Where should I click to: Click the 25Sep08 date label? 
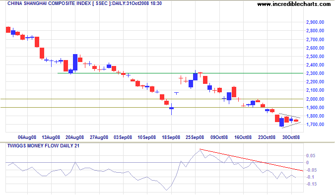click(x=195, y=137)
